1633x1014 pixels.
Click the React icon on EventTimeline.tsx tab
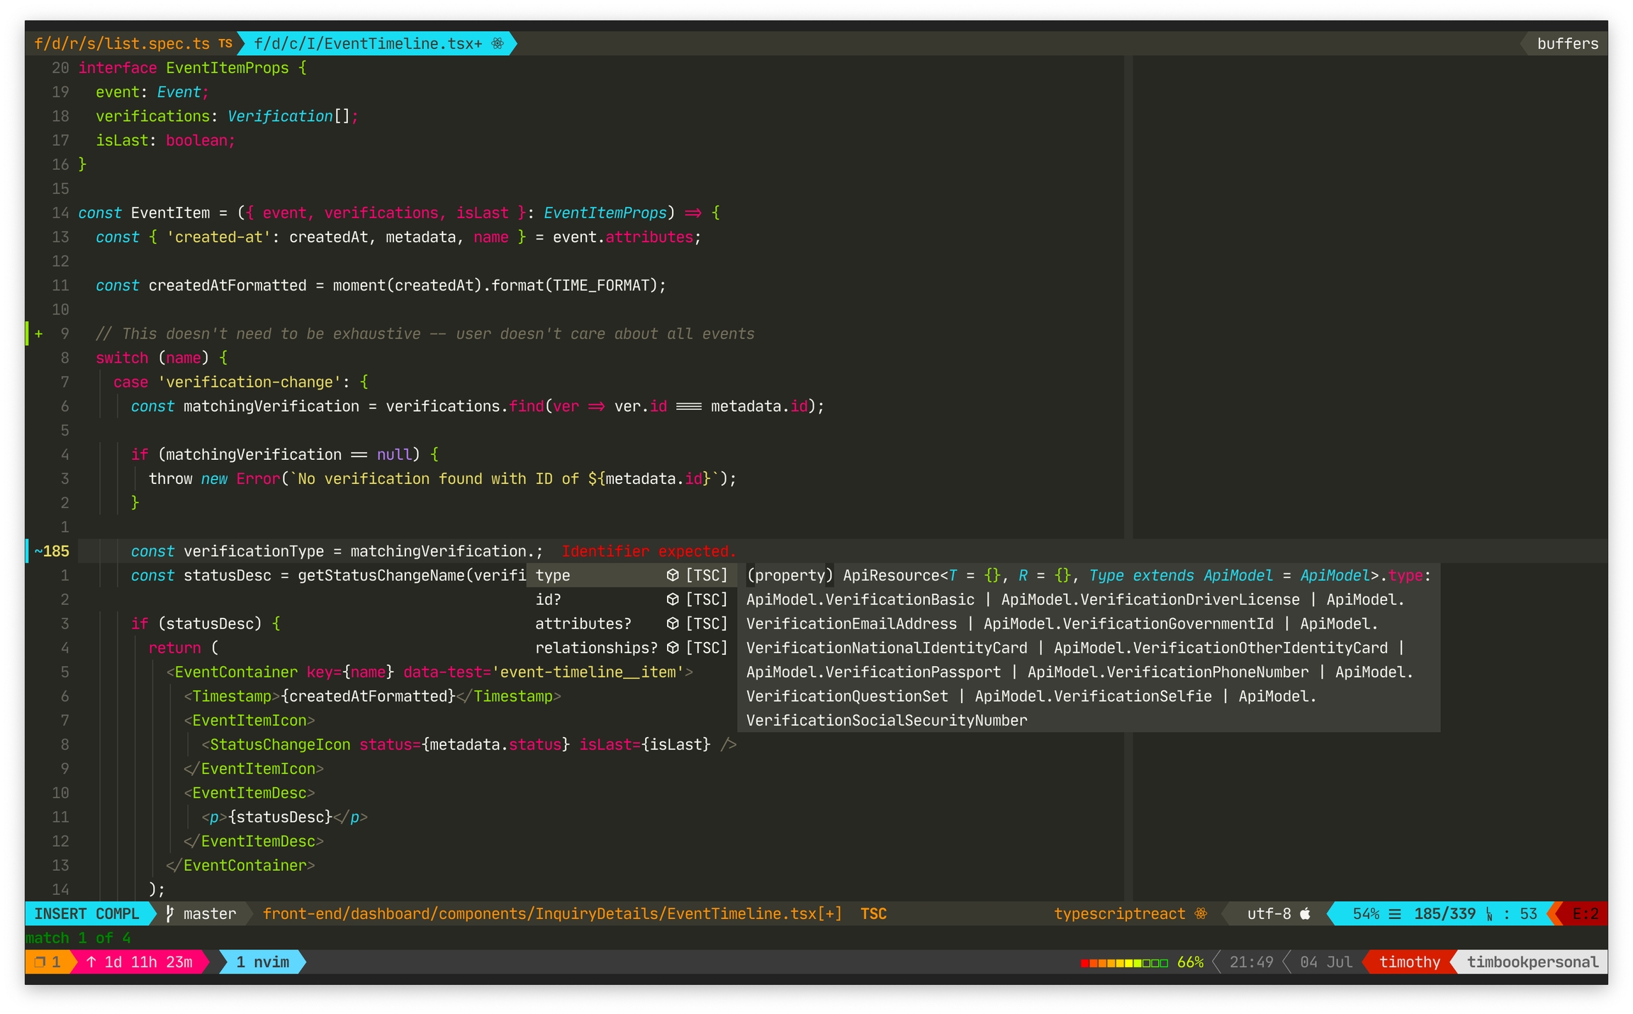tap(498, 43)
